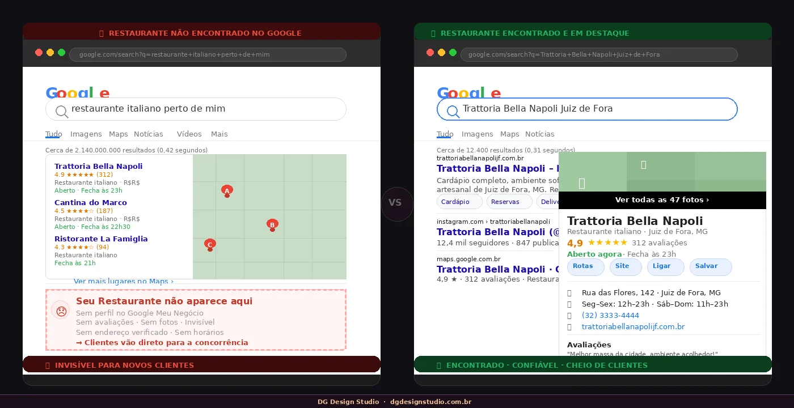Click the Rotas button
The height and width of the screenshot is (408, 794).
[x=586, y=267]
